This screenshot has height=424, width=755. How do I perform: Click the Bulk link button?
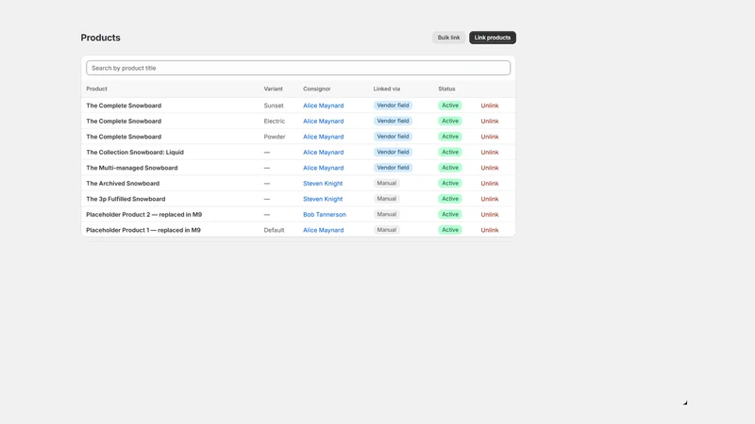pyautogui.click(x=448, y=38)
